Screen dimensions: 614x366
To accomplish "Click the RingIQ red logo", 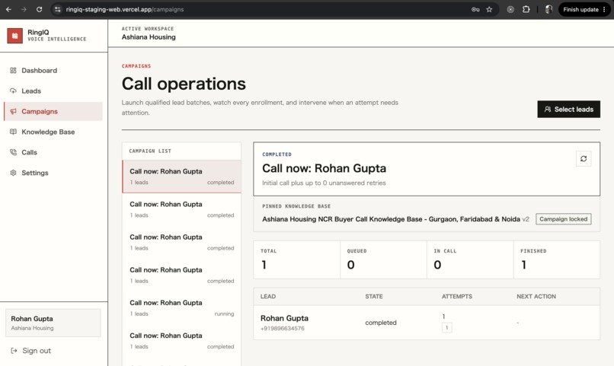I will [x=15, y=36].
